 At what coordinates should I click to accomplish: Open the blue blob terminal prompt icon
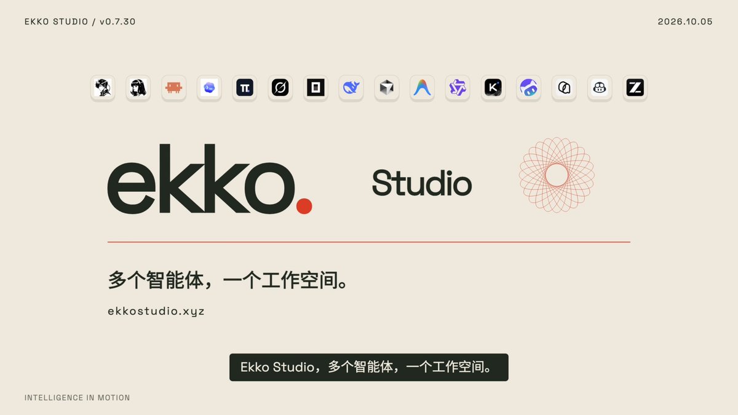click(209, 88)
